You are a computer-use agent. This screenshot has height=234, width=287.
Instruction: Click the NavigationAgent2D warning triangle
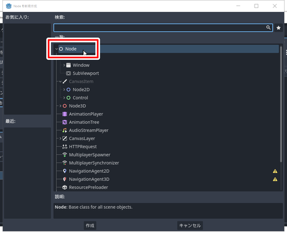[x=275, y=171]
